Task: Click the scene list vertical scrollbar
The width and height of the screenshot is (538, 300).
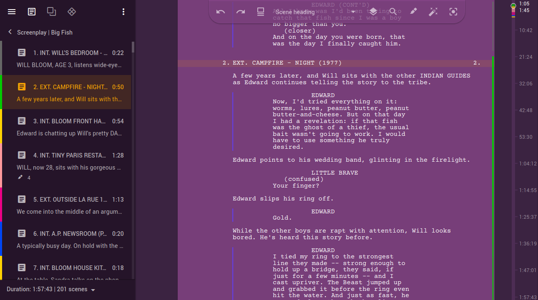Action: point(133,47)
